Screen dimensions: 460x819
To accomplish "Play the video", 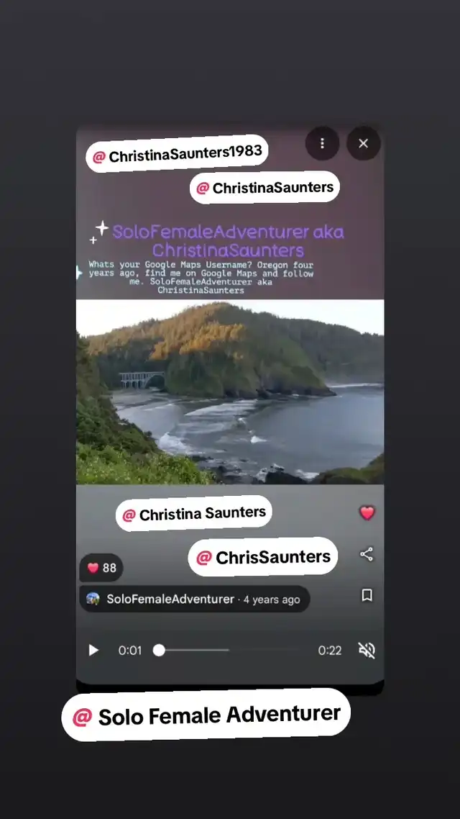I will pos(93,651).
